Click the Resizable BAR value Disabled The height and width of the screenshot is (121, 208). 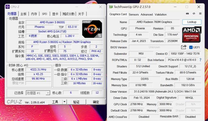click(190, 117)
